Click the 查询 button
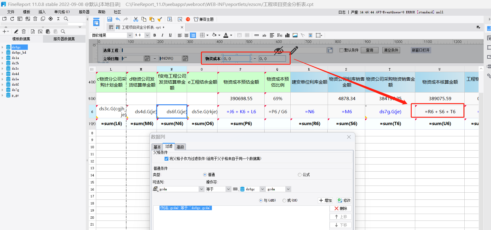The height and width of the screenshot is (230, 491). pos(369,50)
